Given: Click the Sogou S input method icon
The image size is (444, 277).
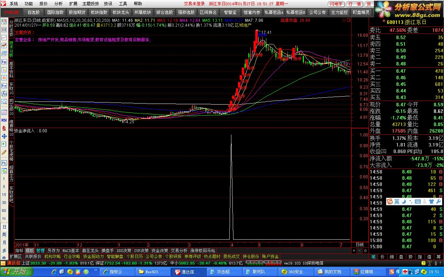Looking at the screenshot, I should tap(390, 202).
